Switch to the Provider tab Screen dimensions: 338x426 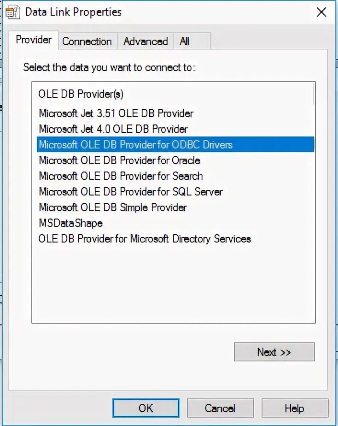coord(34,40)
